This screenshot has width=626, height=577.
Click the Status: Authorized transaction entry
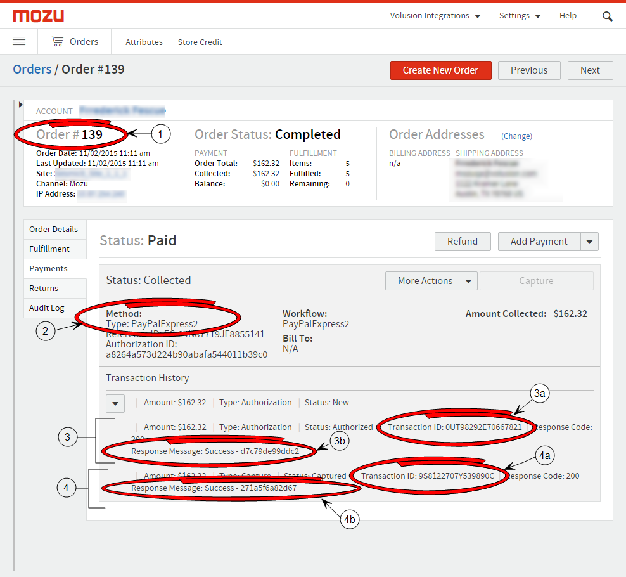(x=338, y=427)
